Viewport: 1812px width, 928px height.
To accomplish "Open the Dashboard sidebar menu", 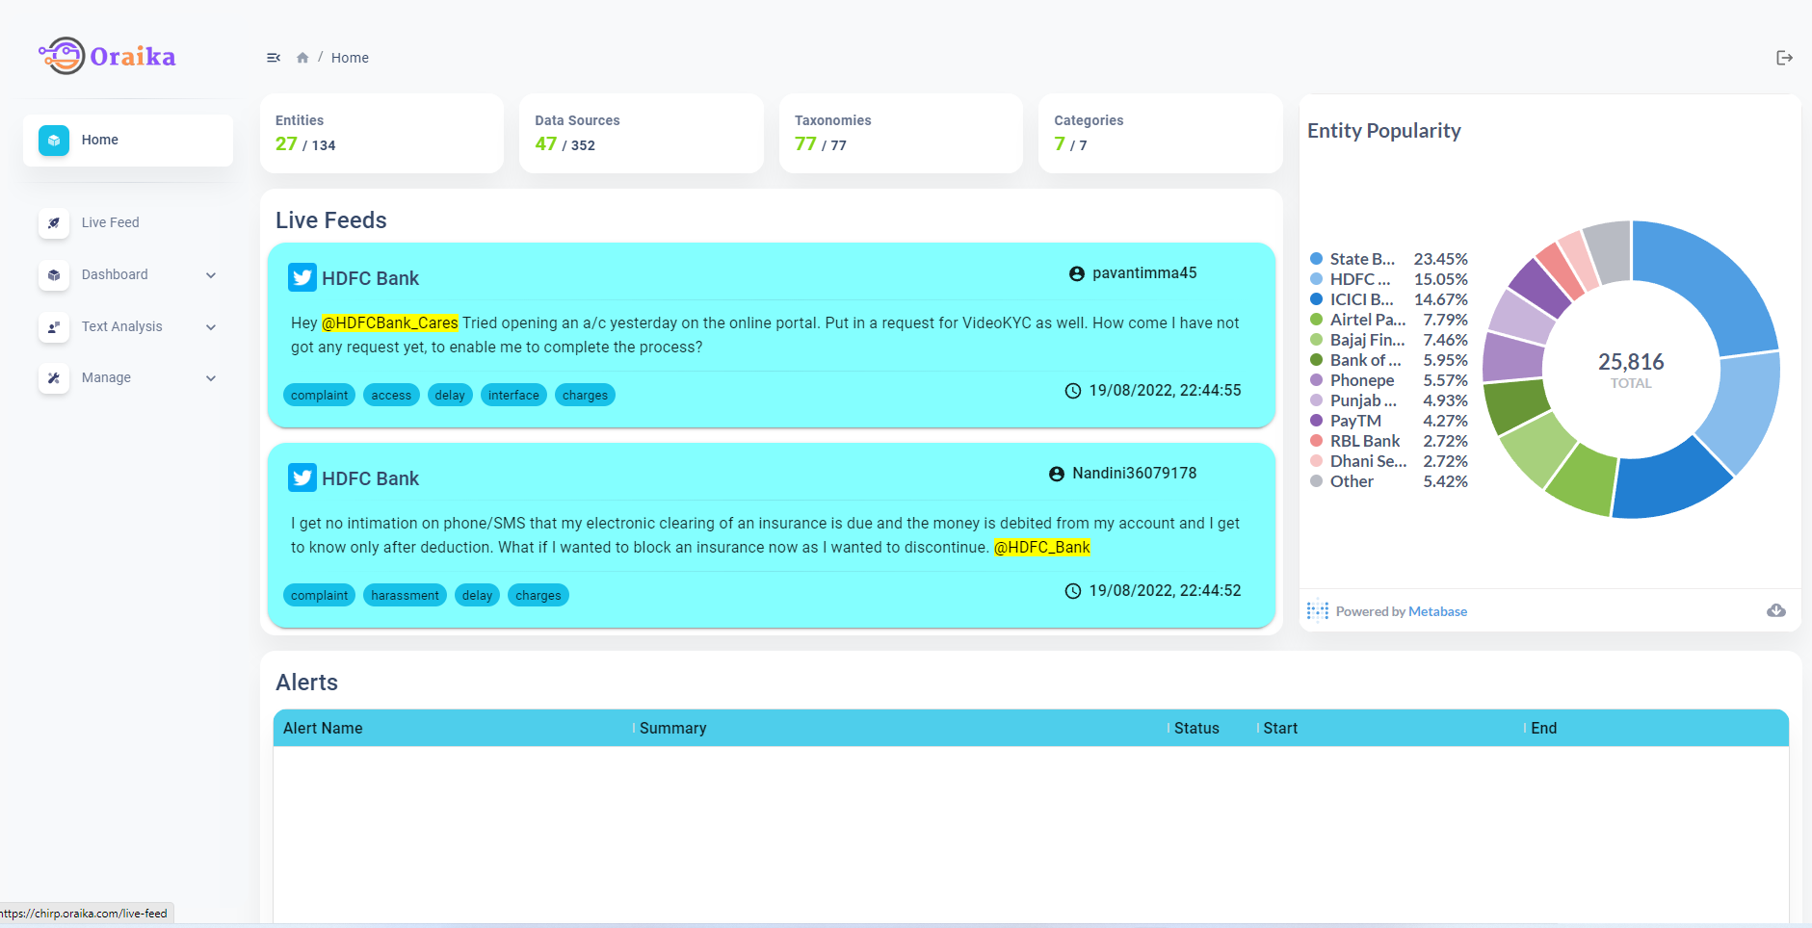I will point(128,275).
